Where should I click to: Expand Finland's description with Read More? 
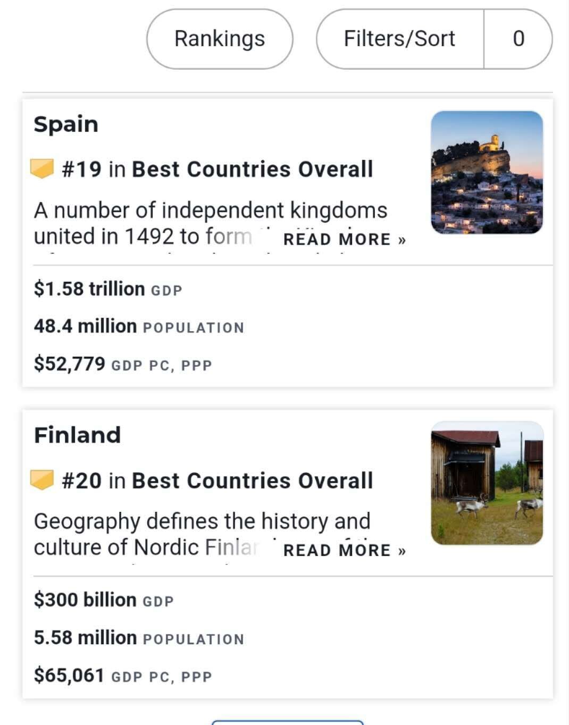point(345,550)
